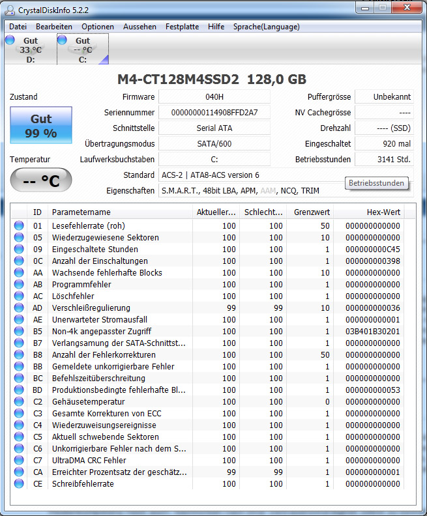Viewport: 427px width, 516px height.
Task: Select the drive C: tab
Action: point(83,50)
